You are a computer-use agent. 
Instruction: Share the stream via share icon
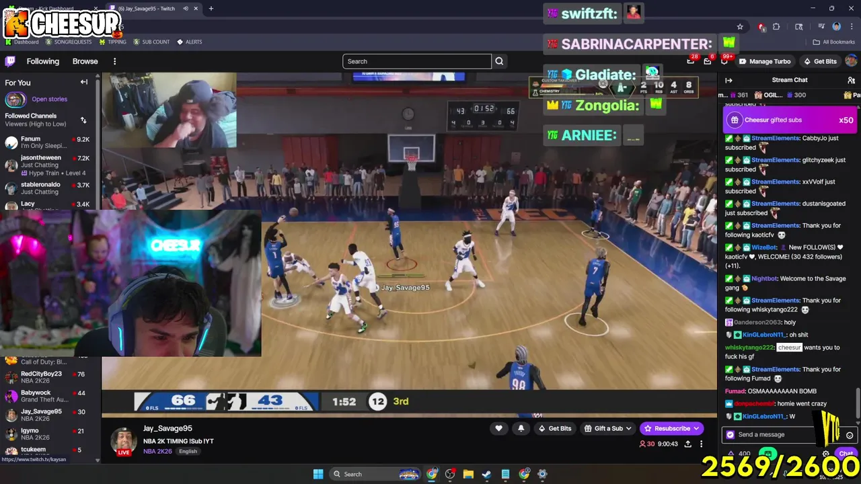[687, 444]
